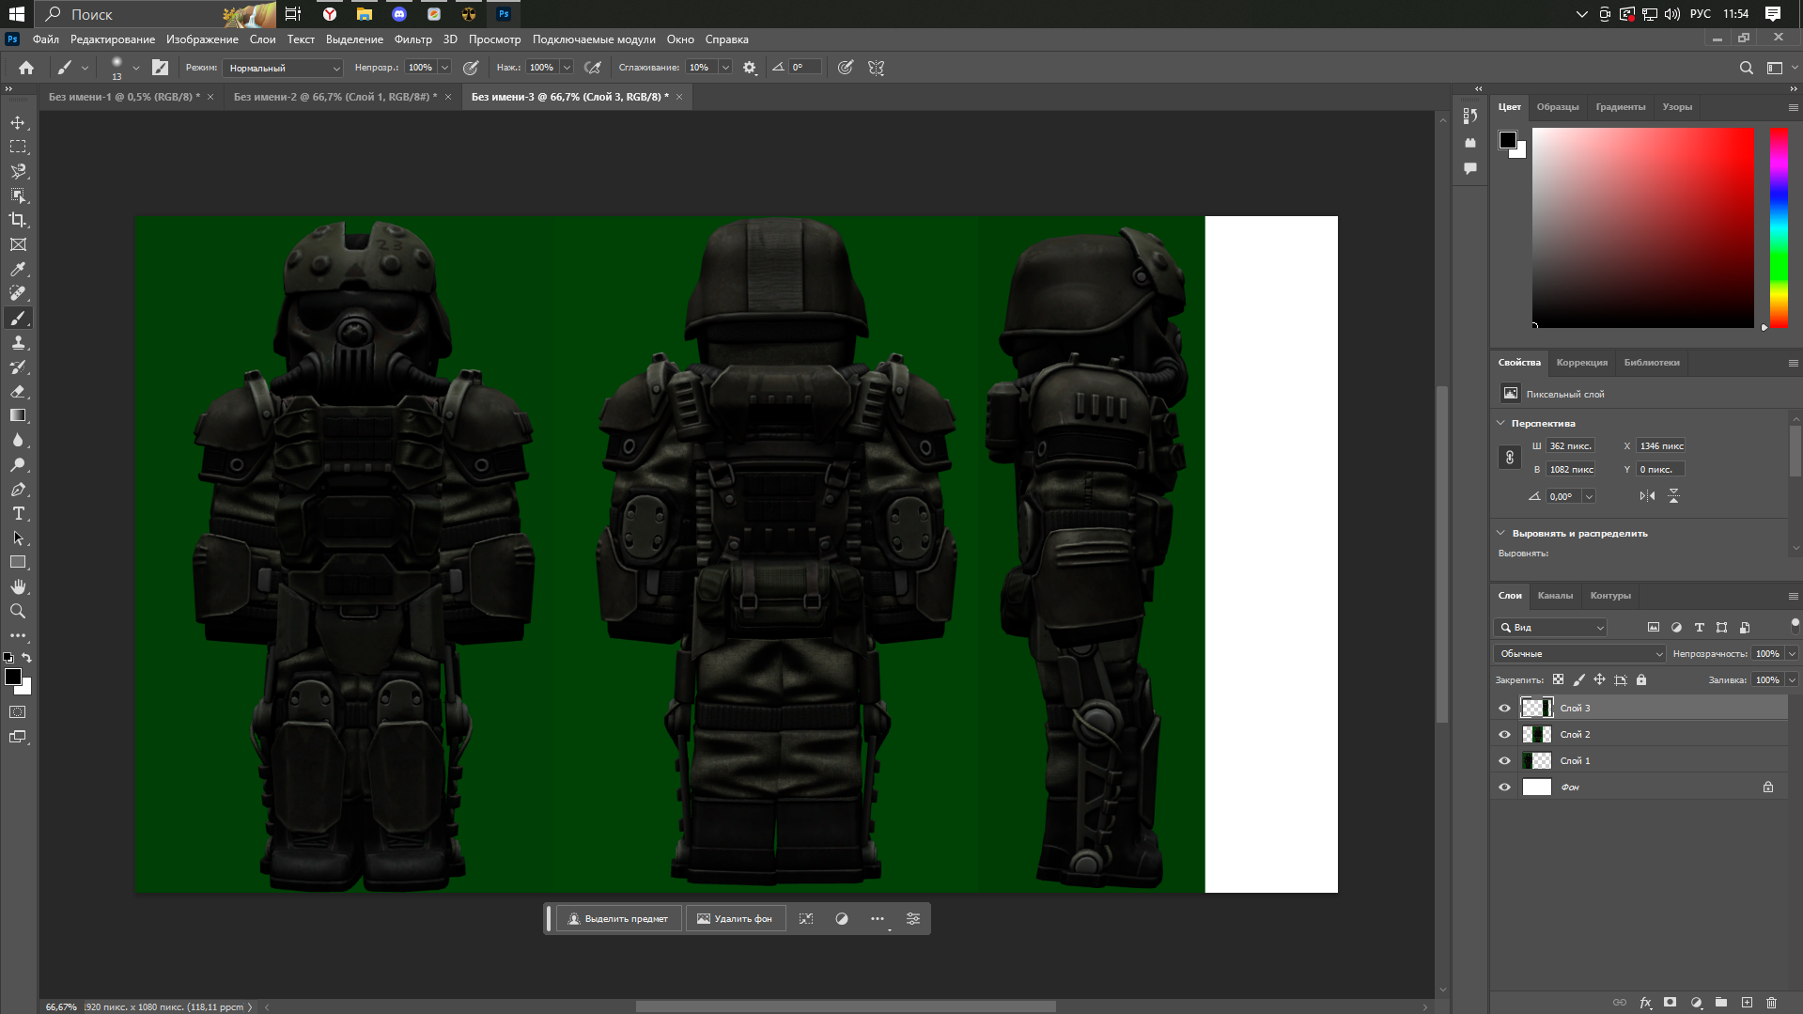Screen dimensions: 1803x1014
Task: Select the Frame tool
Action: pyautogui.click(x=18, y=244)
